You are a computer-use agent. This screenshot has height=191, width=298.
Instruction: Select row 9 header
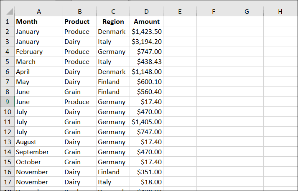[x=8, y=102]
